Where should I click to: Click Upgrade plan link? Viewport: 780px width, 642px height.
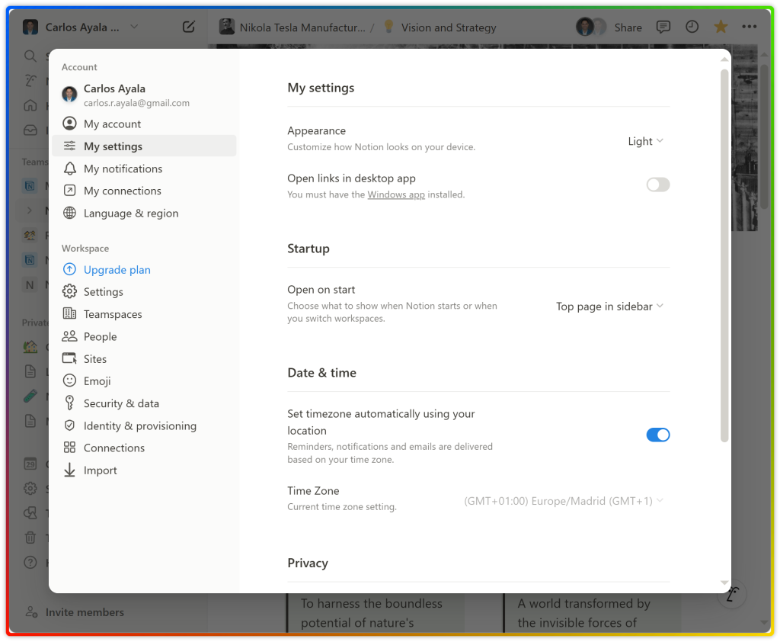coord(117,269)
